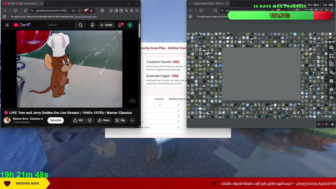
Task: Open Brave Shields lion icon in YouTube window
Action: (86, 10)
